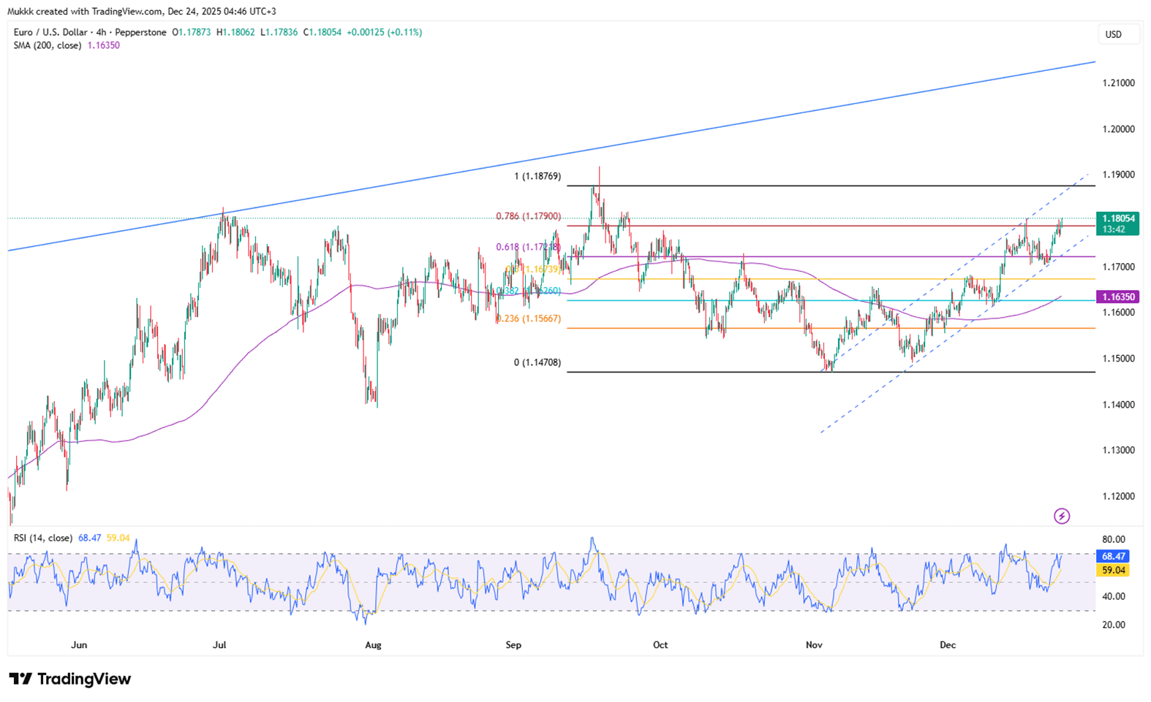
Task: Select the 0.236 (1.15667) Fibonacci level label
Action: (x=528, y=318)
